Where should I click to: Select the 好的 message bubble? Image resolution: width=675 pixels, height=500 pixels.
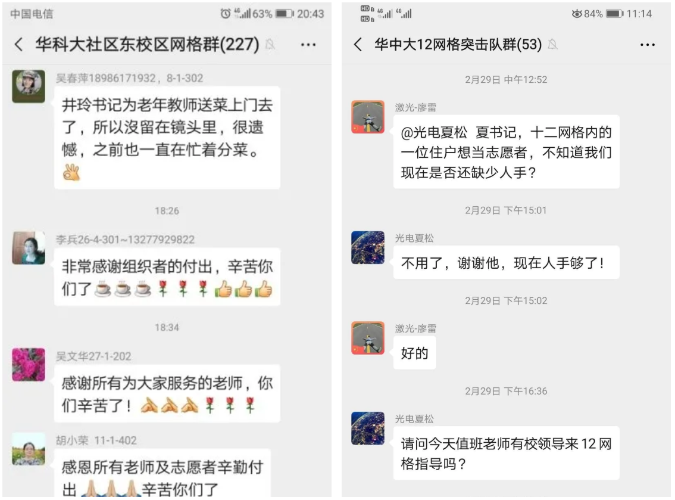pyautogui.click(x=414, y=353)
